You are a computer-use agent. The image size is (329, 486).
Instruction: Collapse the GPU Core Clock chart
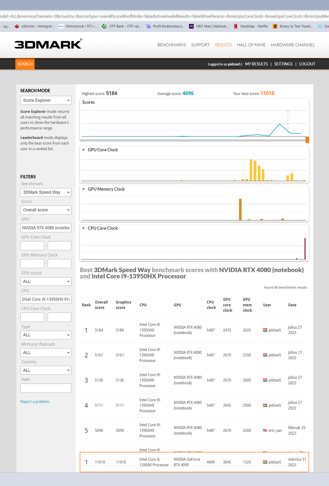[x=83, y=150]
